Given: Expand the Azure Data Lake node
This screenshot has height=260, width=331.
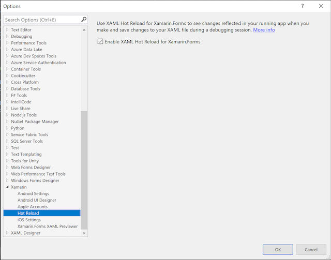Looking at the screenshot, I should coord(7,50).
